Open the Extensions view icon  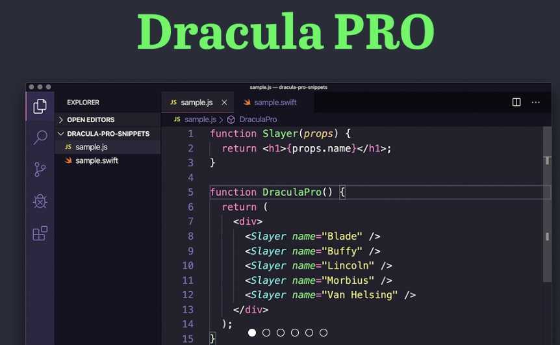(40, 233)
